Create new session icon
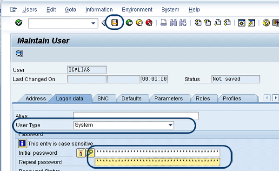The width and height of the screenshot is (279, 171). click(x=241, y=23)
